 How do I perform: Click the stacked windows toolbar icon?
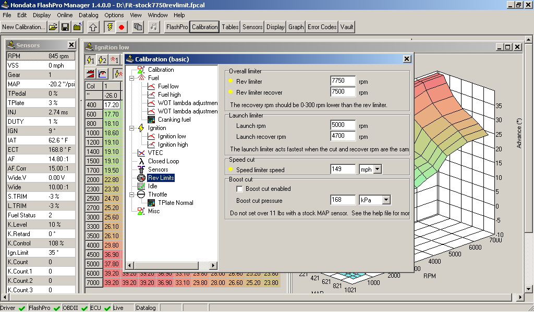tap(138, 27)
